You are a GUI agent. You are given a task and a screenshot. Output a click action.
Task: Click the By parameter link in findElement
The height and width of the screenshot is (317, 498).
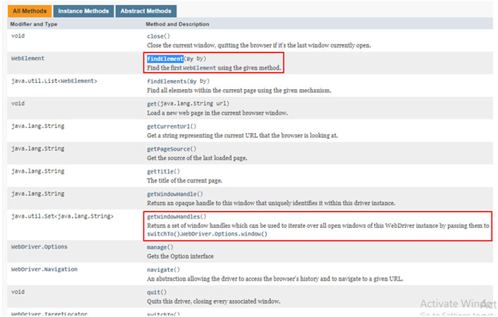pos(189,59)
